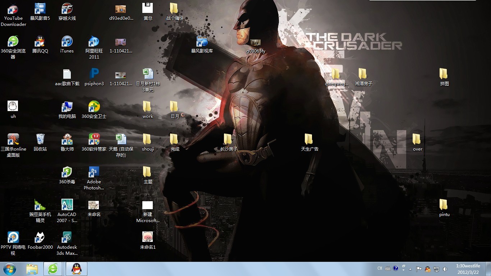Viewport: 491px width, 276px height.
Task: Select the 长沙房子 folder
Action: 229,143
